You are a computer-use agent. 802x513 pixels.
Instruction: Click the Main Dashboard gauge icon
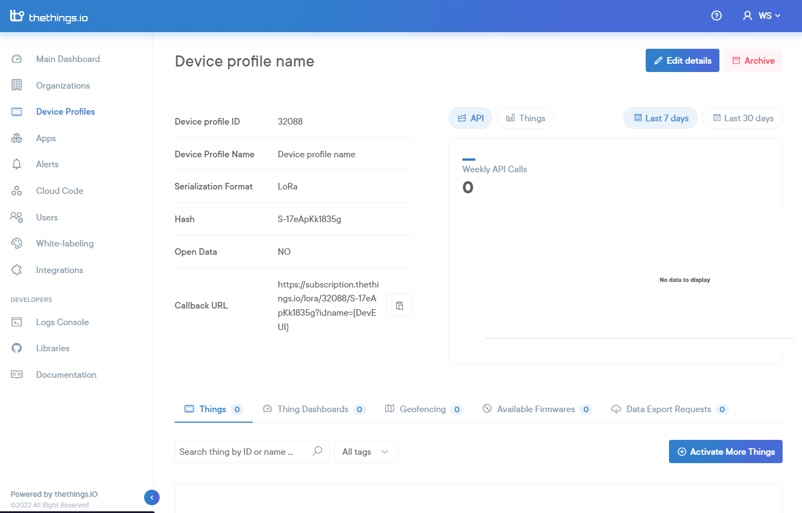pos(17,59)
